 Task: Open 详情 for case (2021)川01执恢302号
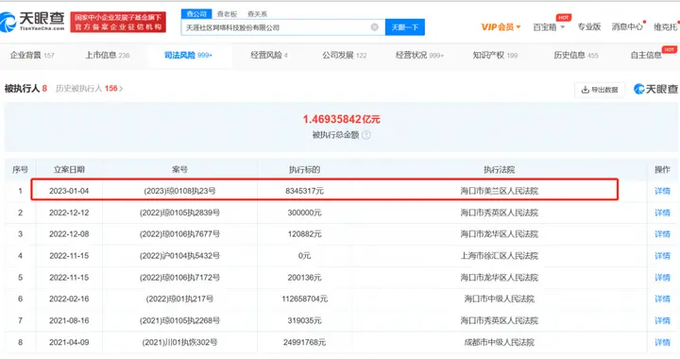pos(662,342)
